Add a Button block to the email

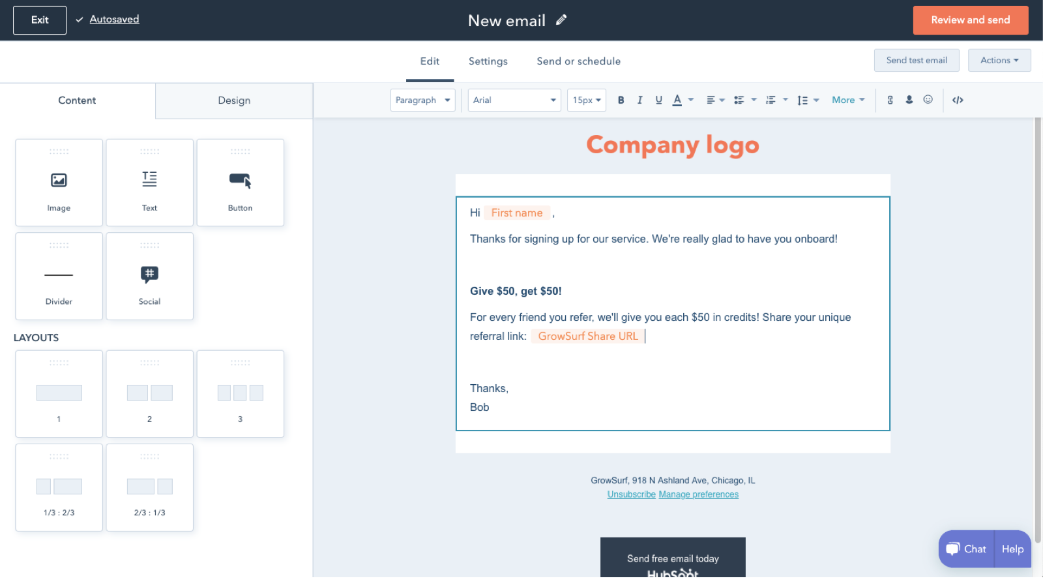click(240, 183)
